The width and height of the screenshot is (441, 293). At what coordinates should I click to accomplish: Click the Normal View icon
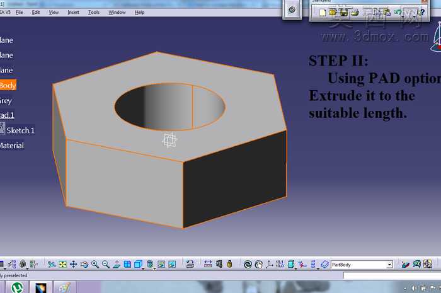(117, 264)
